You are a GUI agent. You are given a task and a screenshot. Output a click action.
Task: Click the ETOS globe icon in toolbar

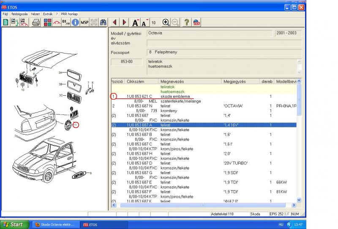[x=196, y=22]
